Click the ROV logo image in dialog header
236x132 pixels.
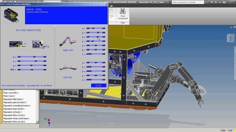tap(12, 15)
